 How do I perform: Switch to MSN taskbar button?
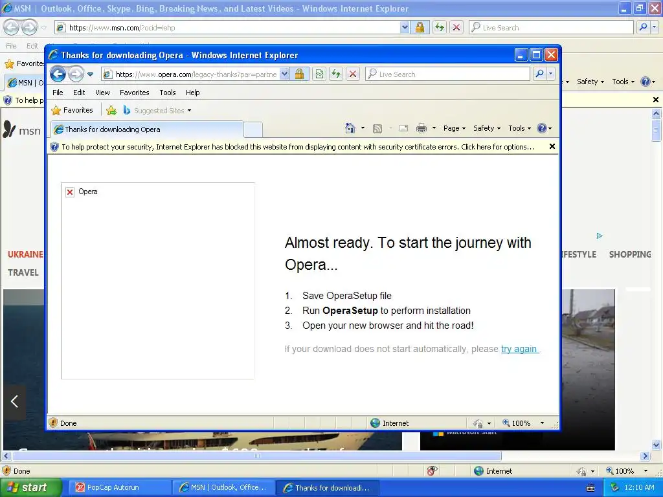(223, 488)
